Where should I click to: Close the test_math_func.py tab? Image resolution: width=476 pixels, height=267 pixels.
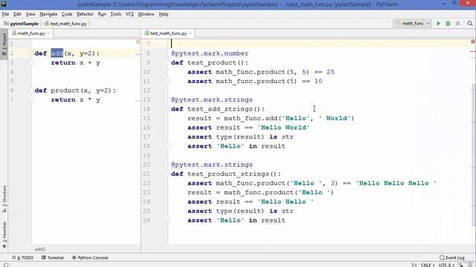tap(190, 33)
